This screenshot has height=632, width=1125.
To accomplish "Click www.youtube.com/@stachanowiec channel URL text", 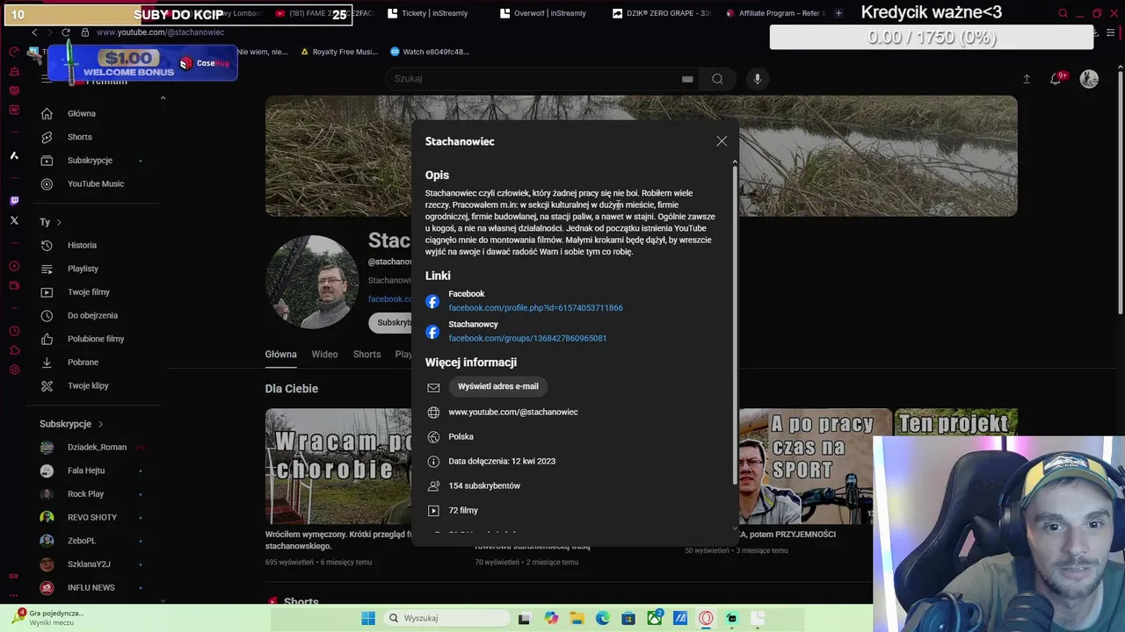I will pos(513,412).
